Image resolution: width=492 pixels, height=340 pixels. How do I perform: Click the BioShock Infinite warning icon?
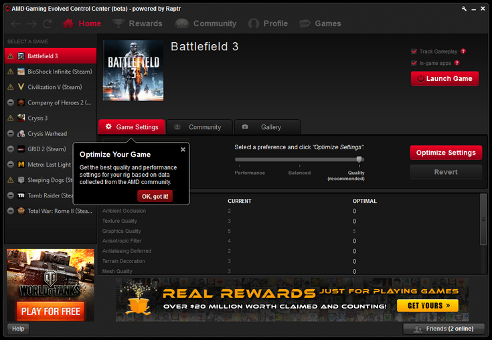(x=11, y=72)
